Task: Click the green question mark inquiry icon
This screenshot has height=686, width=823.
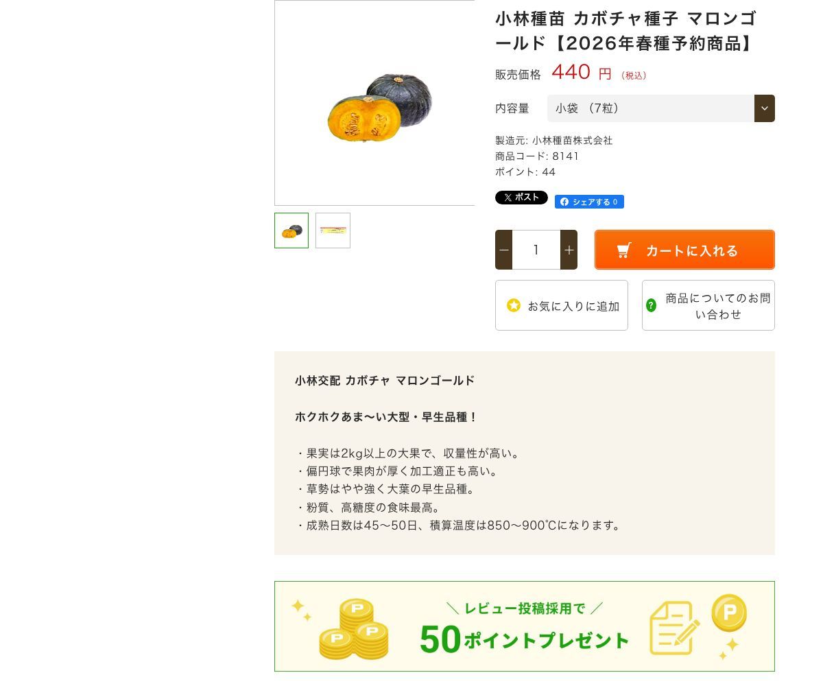Action: pos(651,305)
